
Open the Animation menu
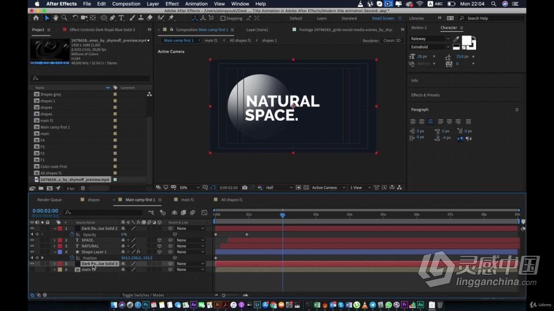(x=196, y=4)
